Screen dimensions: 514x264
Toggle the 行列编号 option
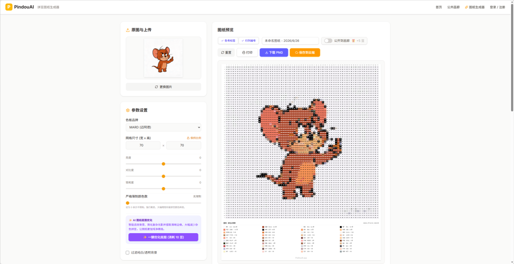tap(248, 40)
